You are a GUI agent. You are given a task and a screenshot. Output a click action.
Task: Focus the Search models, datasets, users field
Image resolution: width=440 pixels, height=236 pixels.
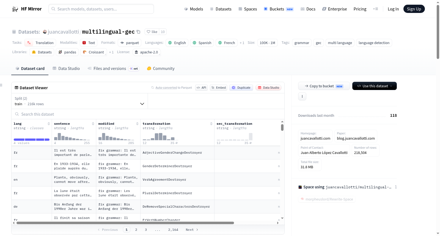tap(101, 9)
